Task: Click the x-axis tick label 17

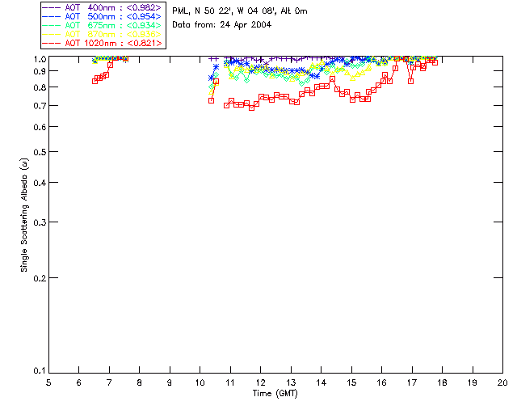Action: (412, 382)
